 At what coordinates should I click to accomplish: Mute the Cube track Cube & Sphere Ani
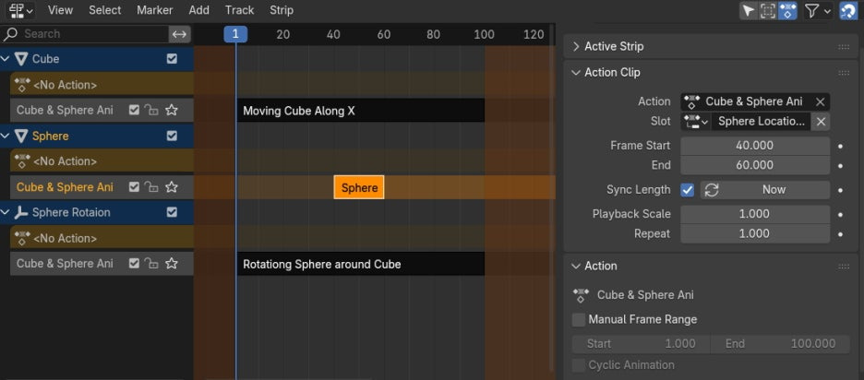tap(134, 110)
